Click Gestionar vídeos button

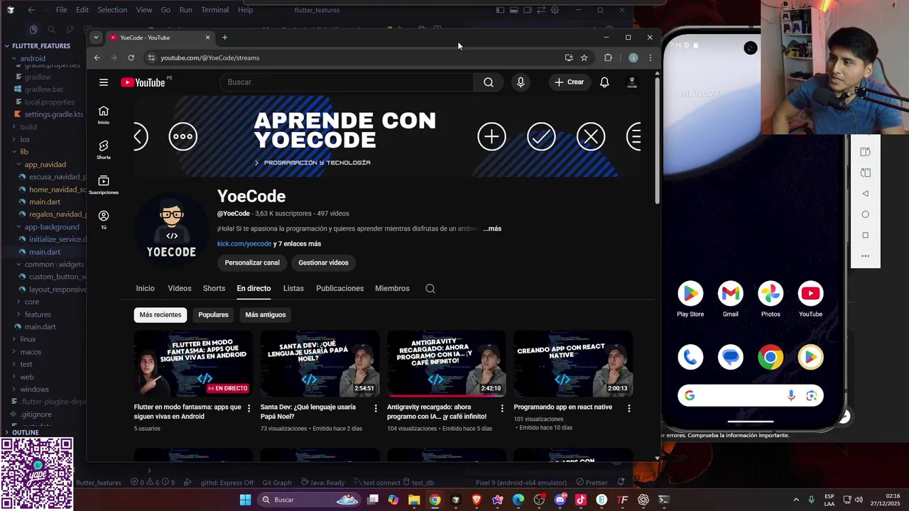pyautogui.click(x=323, y=263)
